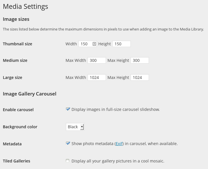Click the 'Media Settings' page title
This screenshot has width=208, height=169.
tap(25, 7)
